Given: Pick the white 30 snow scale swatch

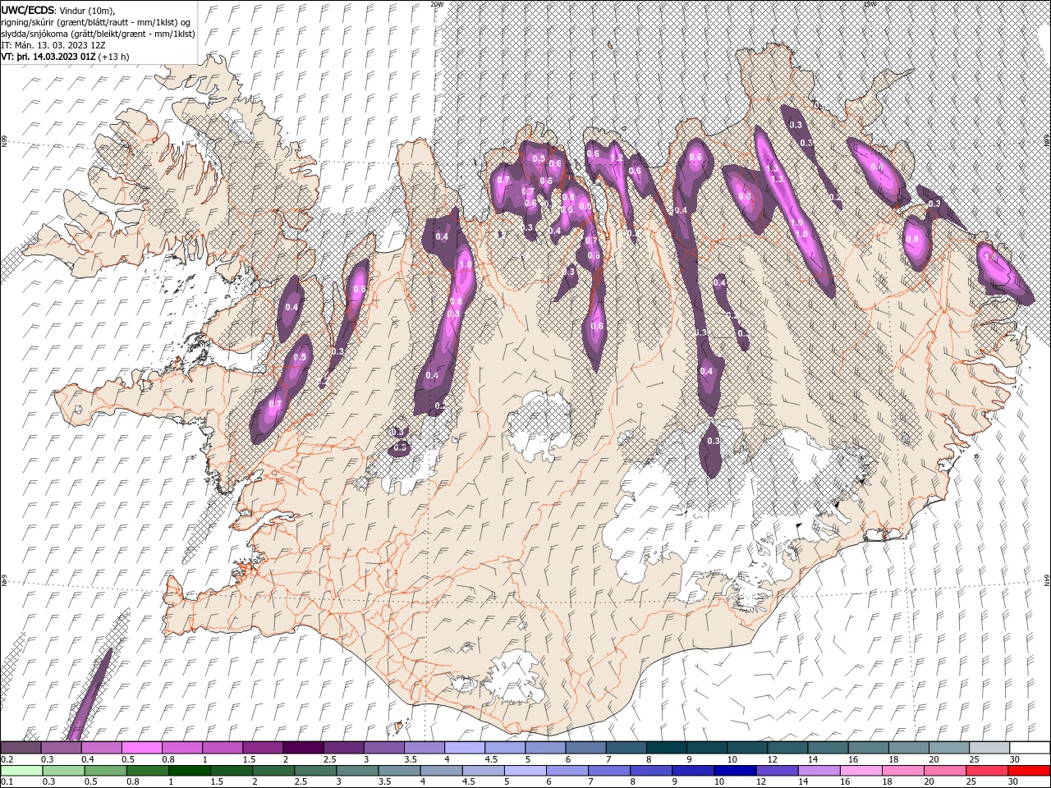Looking at the screenshot, I should click(x=1029, y=748).
